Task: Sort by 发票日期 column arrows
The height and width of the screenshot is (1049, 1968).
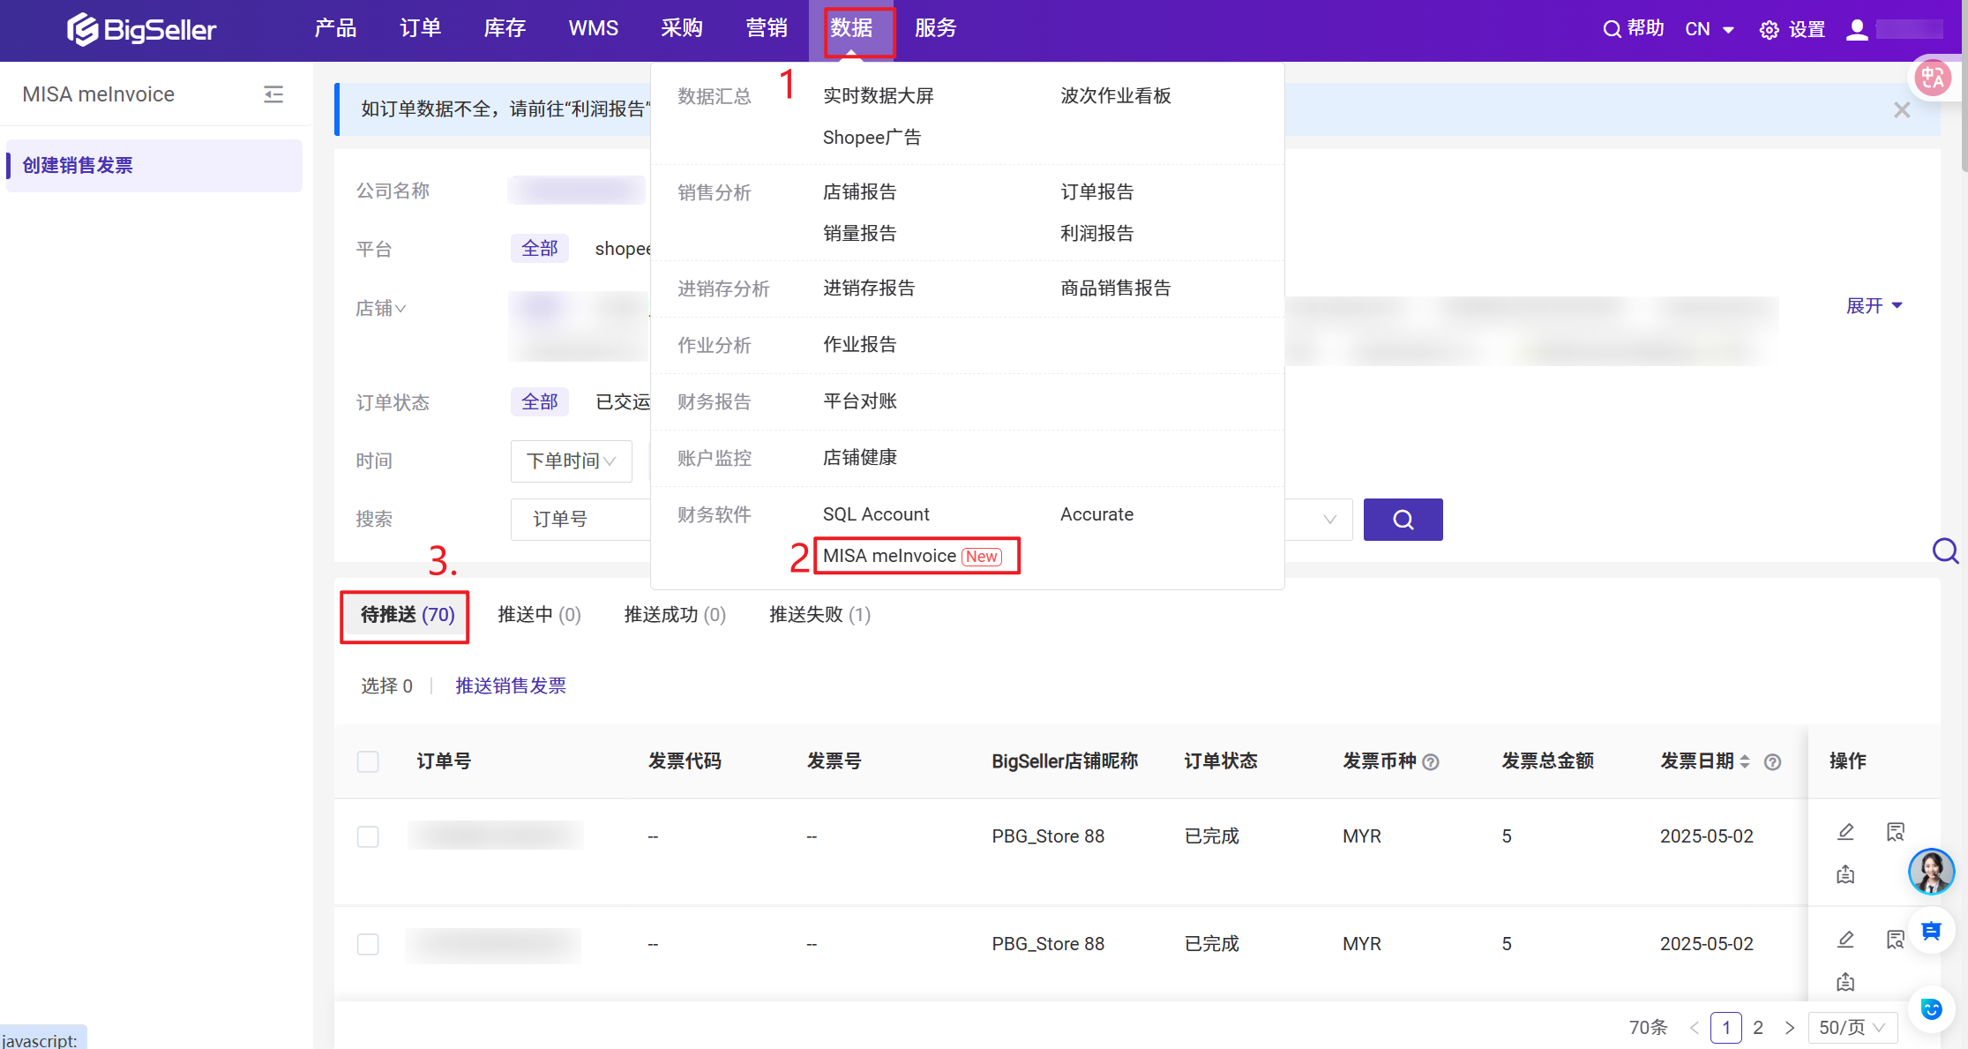Action: click(1745, 761)
